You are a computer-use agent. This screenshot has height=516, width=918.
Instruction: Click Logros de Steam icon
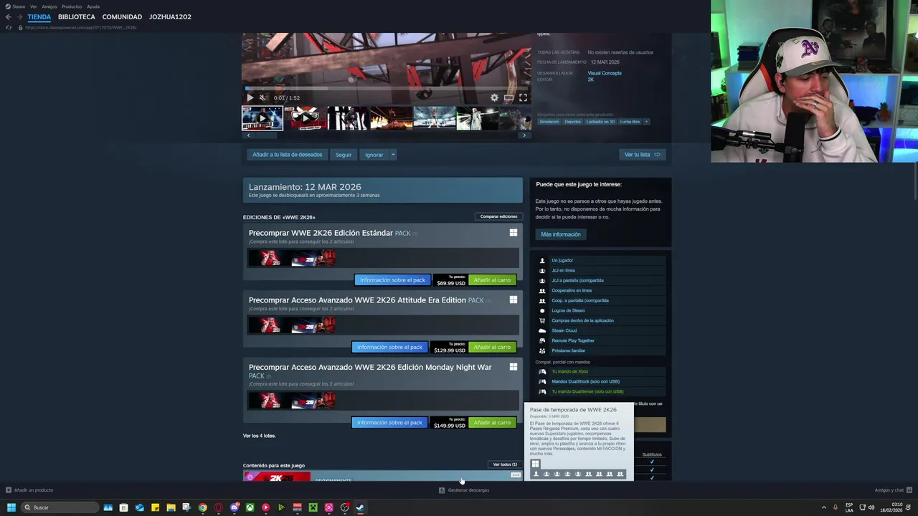click(x=542, y=311)
